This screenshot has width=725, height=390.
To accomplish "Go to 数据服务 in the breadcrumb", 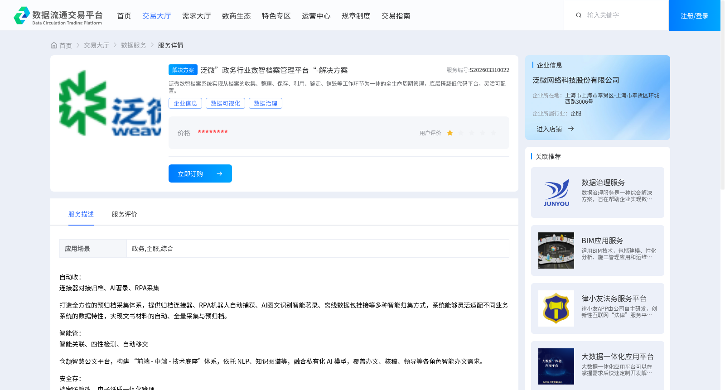I will [134, 45].
